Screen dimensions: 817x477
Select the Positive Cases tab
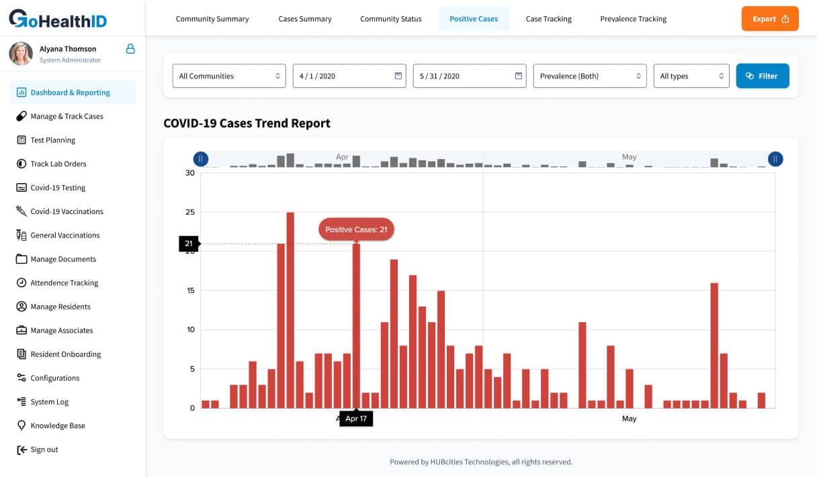[x=474, y=19]
